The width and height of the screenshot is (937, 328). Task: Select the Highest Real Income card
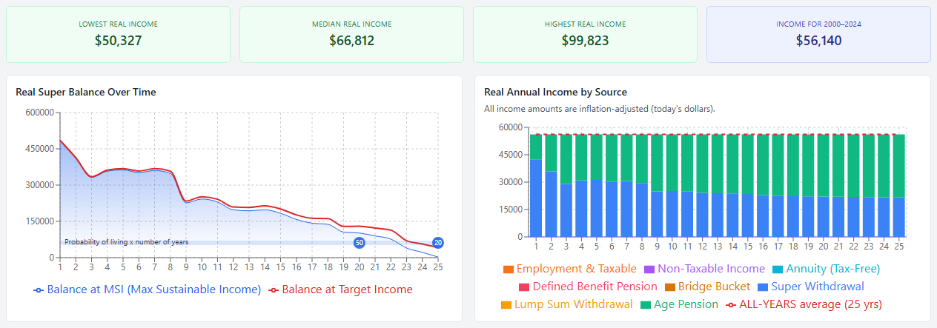585,35
